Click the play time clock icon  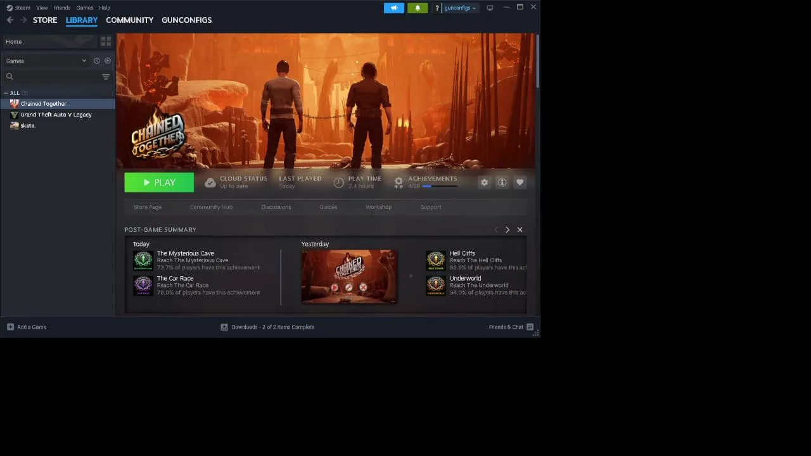[338, 182]
